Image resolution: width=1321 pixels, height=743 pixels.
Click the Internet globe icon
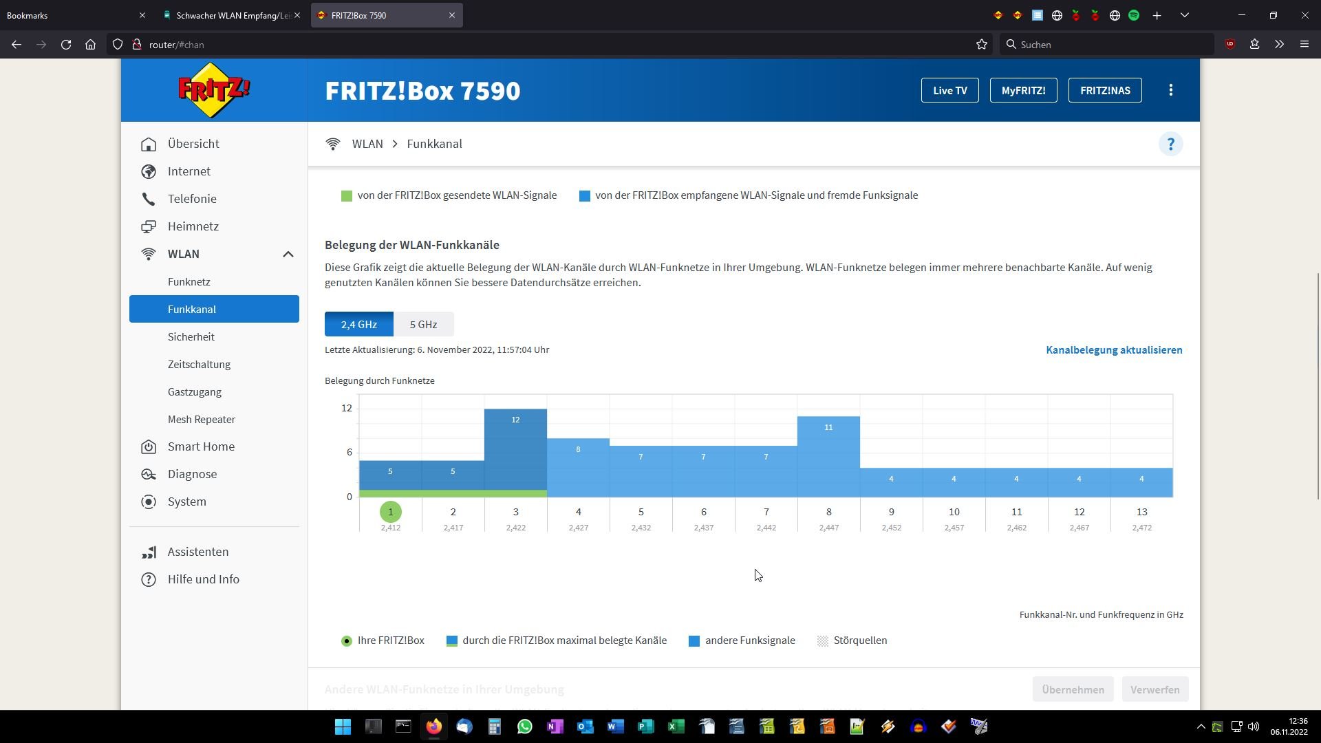(x=149, y=171)
